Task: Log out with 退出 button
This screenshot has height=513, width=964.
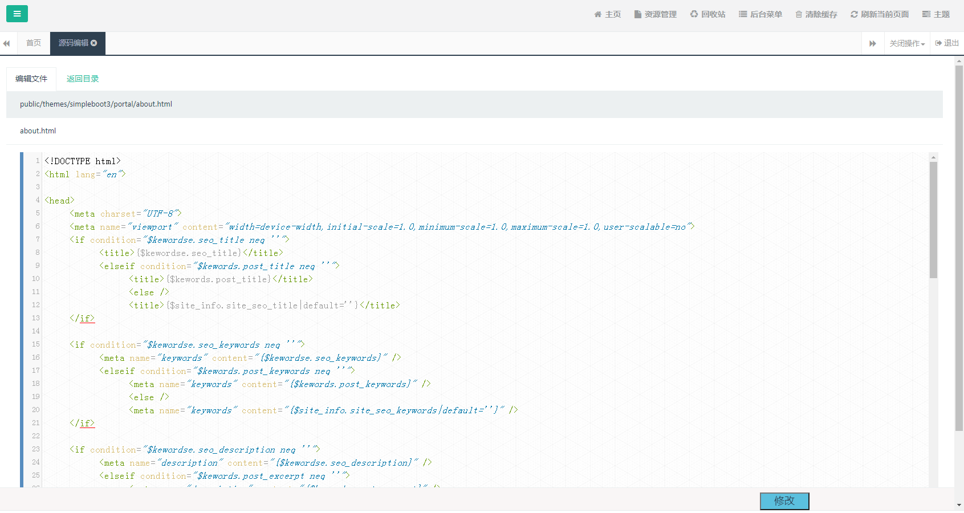Action: tap(947, 43)
